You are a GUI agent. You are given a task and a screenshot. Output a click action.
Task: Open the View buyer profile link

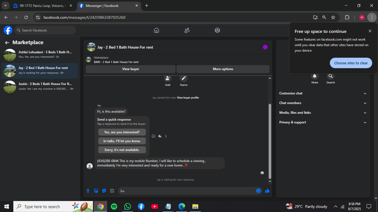pyautogui.click(x=188, y=98)
